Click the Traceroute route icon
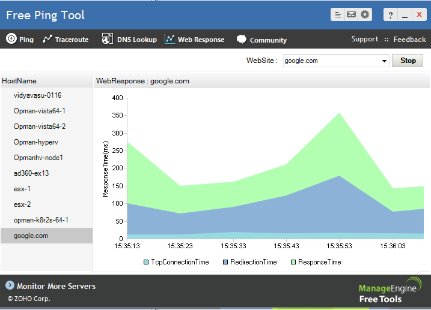 click(47, 39)
